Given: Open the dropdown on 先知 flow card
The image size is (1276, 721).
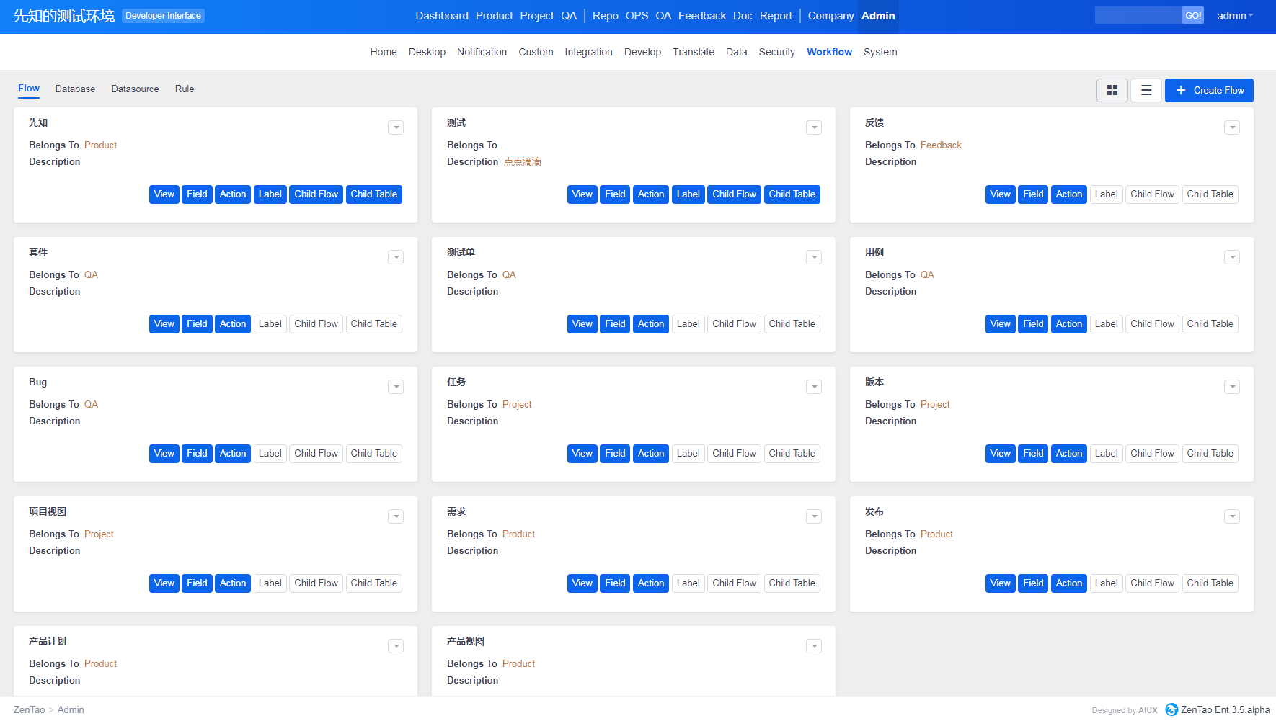Looking at the screenshot, I should [x=396, y=127].
